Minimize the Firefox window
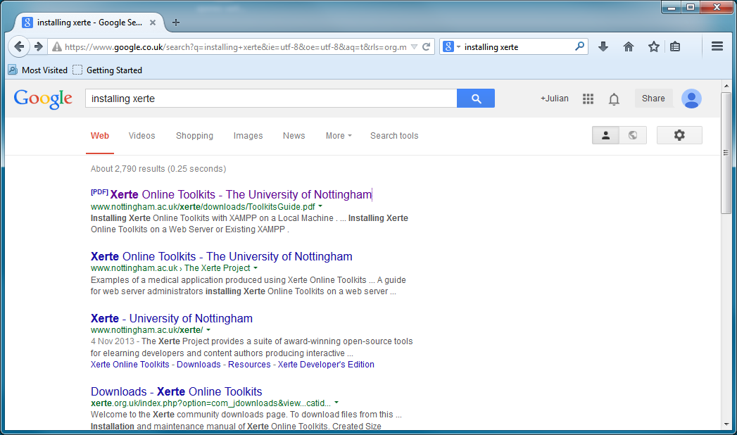 pyautogui.click(x=672, y=7)
